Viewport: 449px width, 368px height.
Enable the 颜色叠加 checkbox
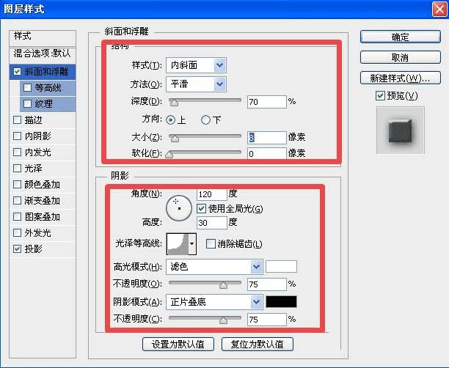[17, 184]
